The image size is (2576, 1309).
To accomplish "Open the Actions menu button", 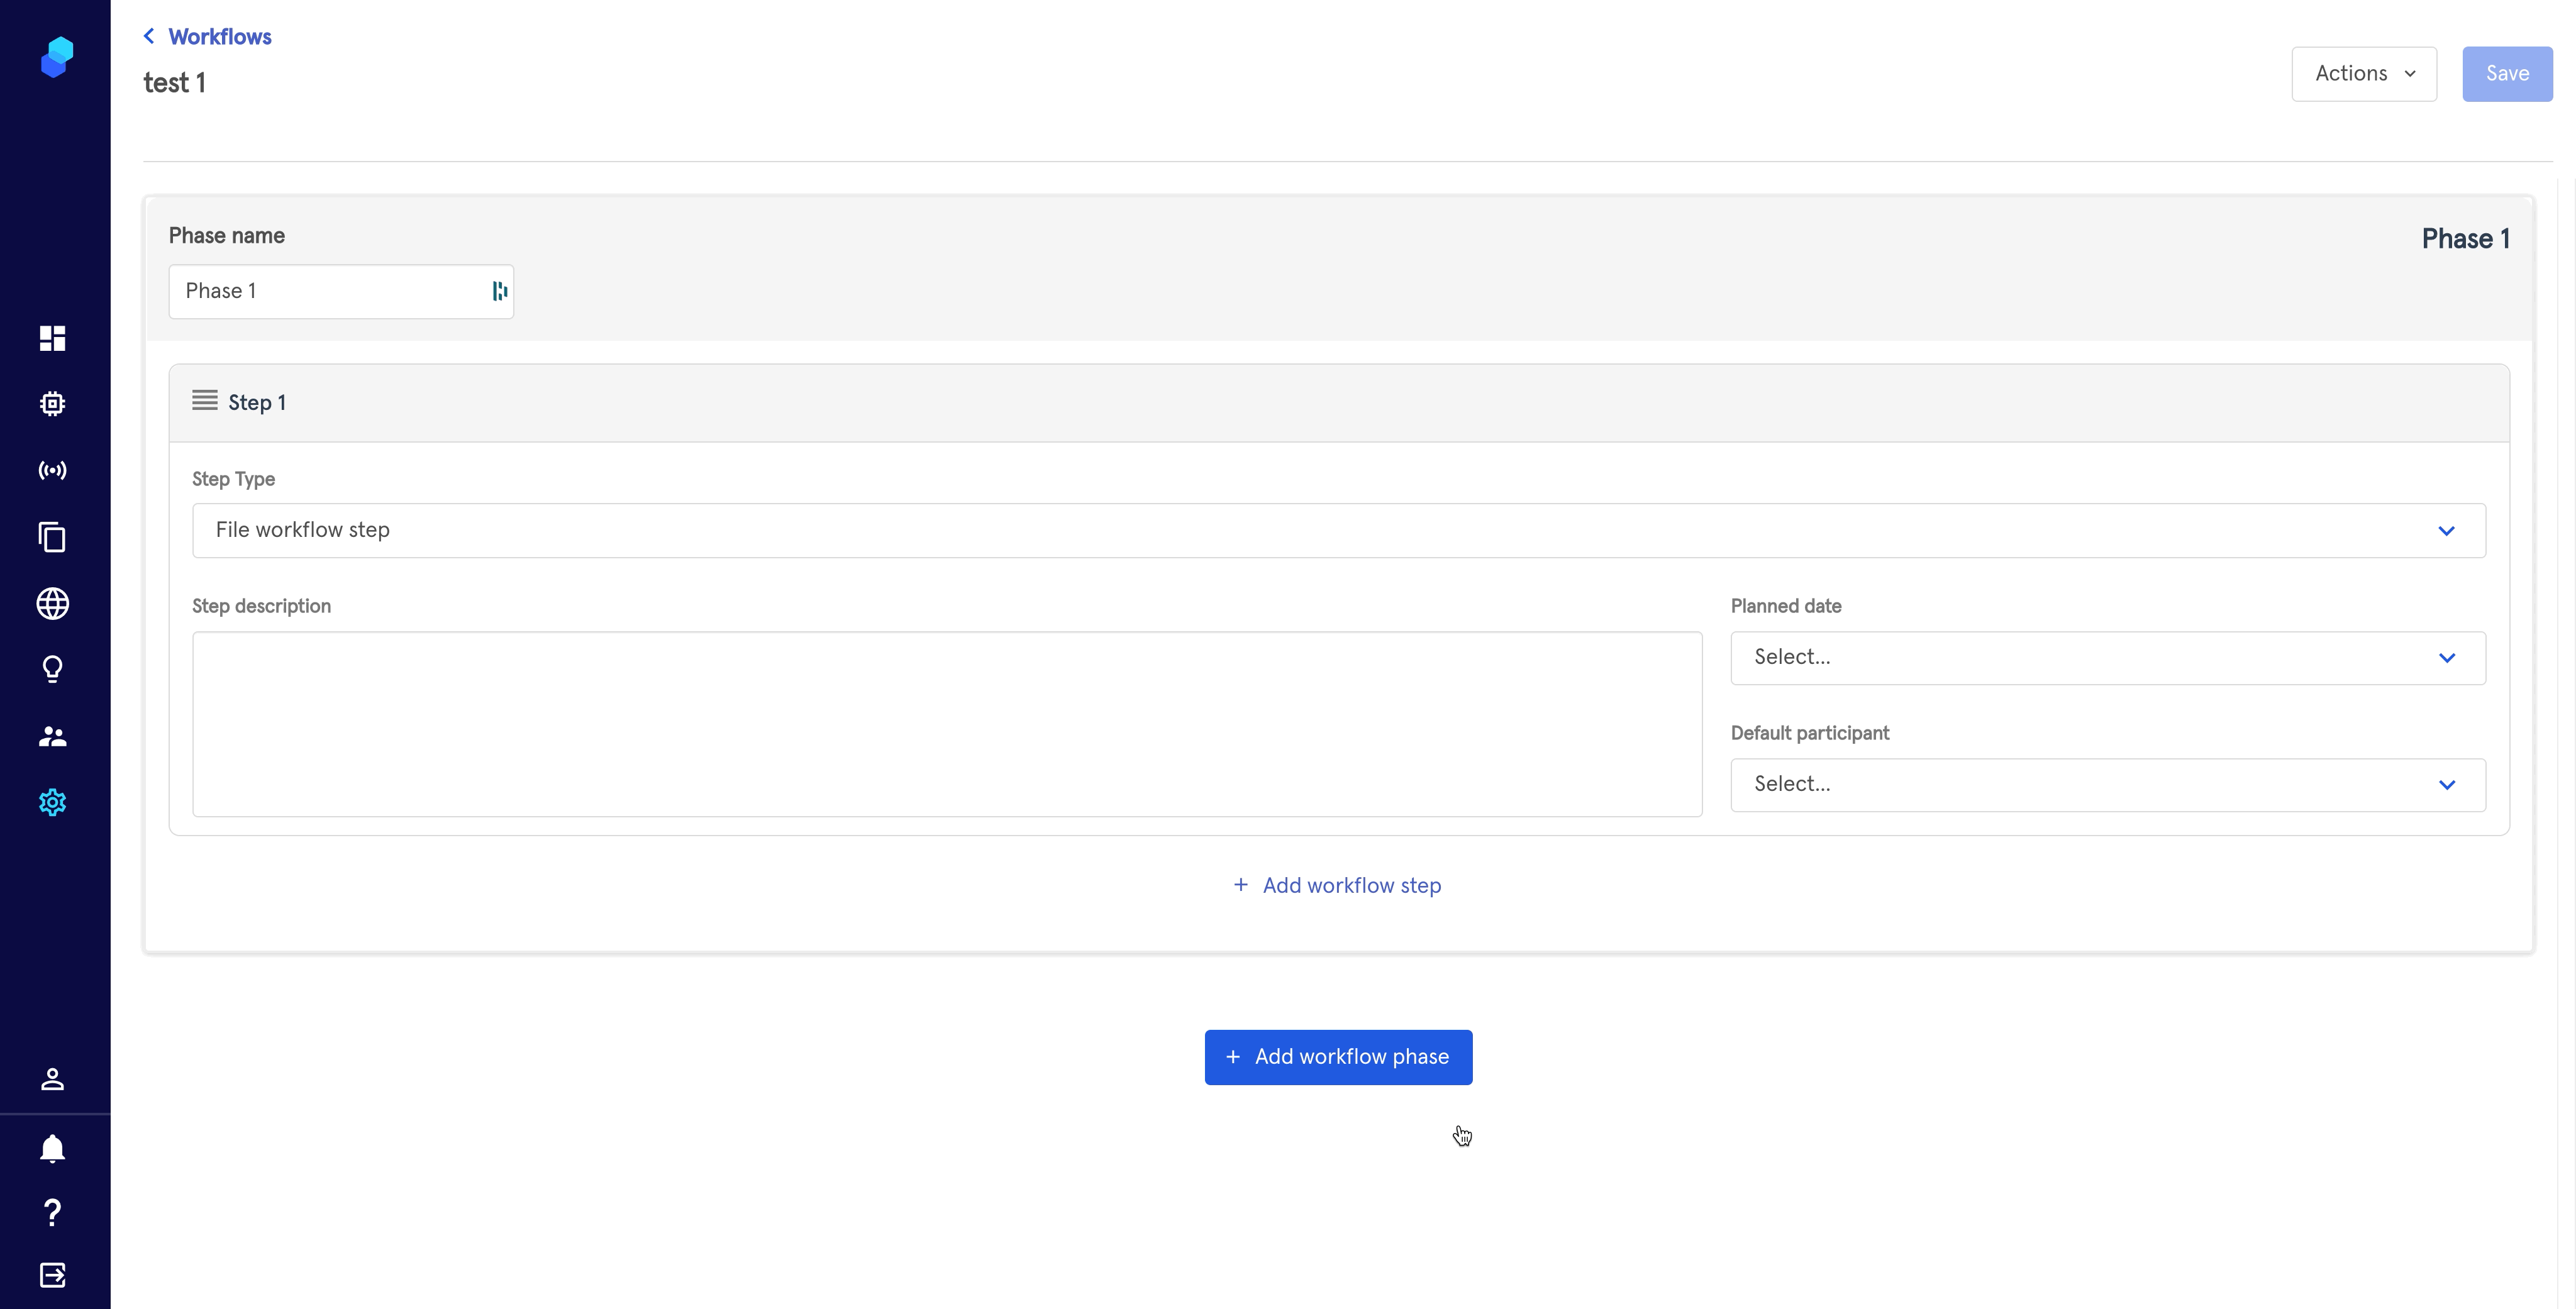I will 2363,73.
